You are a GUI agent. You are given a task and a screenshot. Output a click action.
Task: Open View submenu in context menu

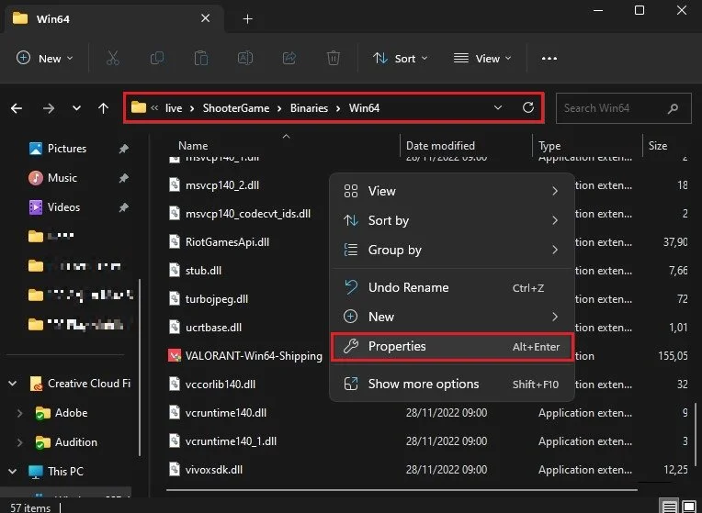(x=452, y=191)
